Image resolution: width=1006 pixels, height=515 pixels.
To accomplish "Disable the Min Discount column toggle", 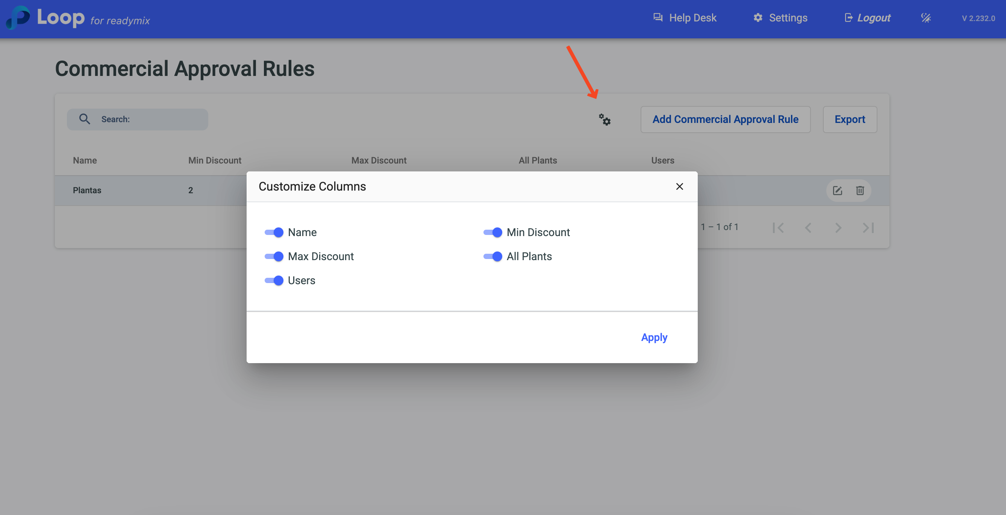I will pyautogui.click(x=492, y=232).
